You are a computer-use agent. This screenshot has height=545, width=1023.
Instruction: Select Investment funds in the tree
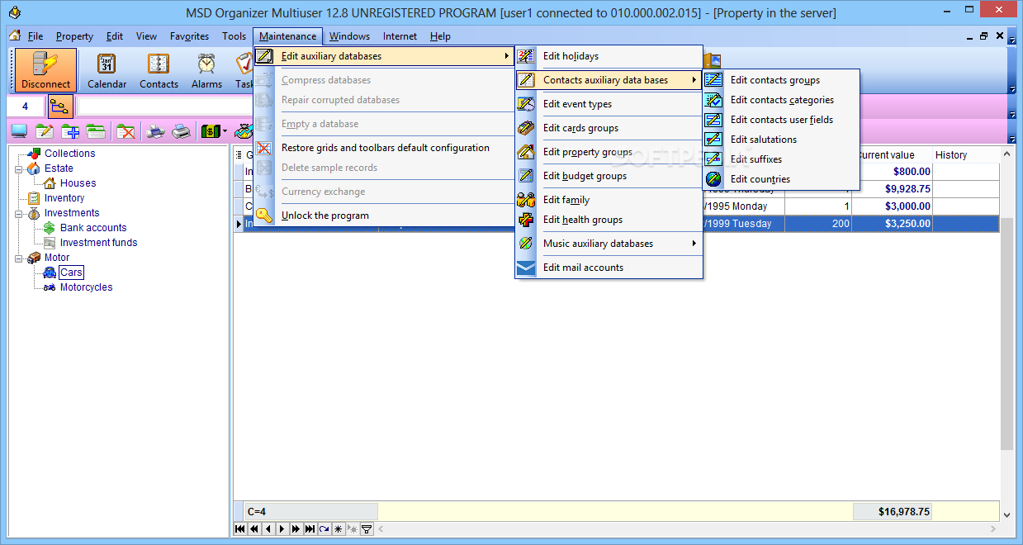(x=98, y=243)
